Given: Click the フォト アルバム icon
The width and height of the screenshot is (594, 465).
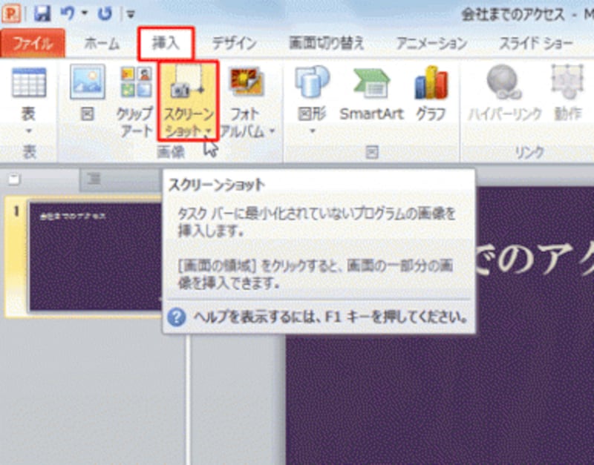Looking at the screenshot, I should (247, 82).
